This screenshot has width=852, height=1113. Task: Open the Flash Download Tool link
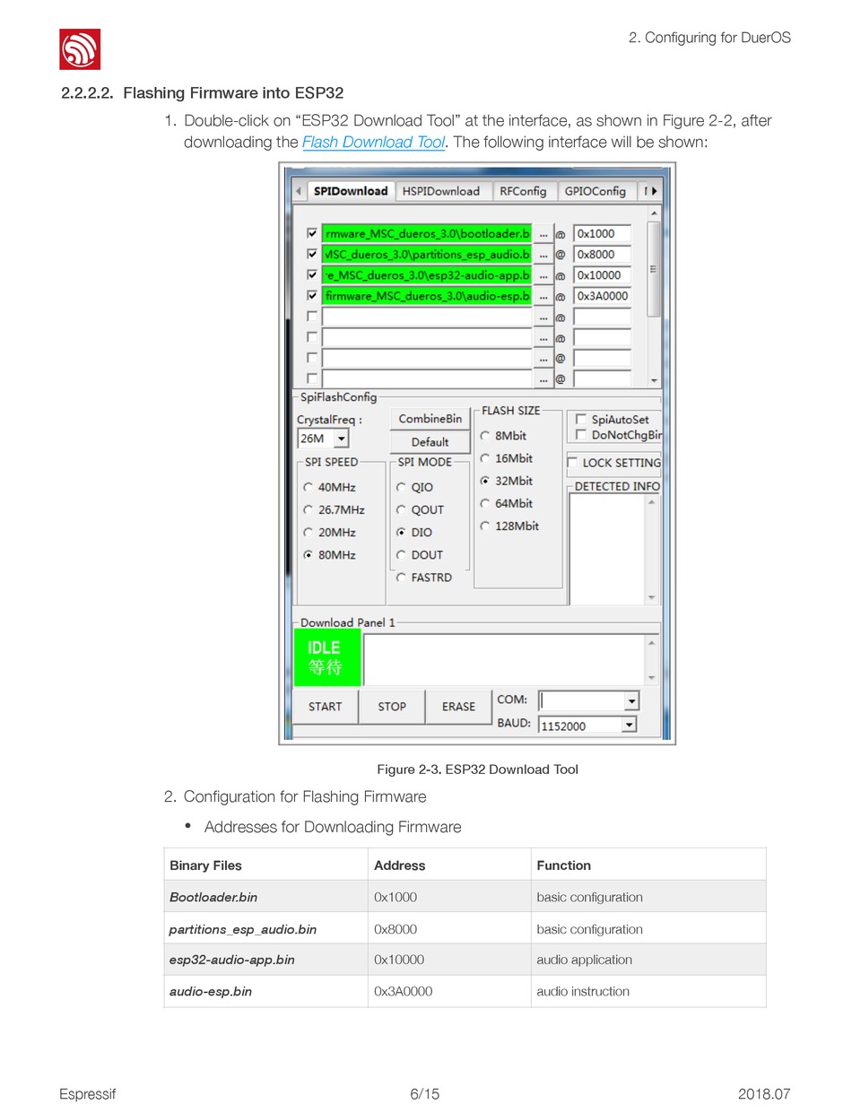click(373, 143)
